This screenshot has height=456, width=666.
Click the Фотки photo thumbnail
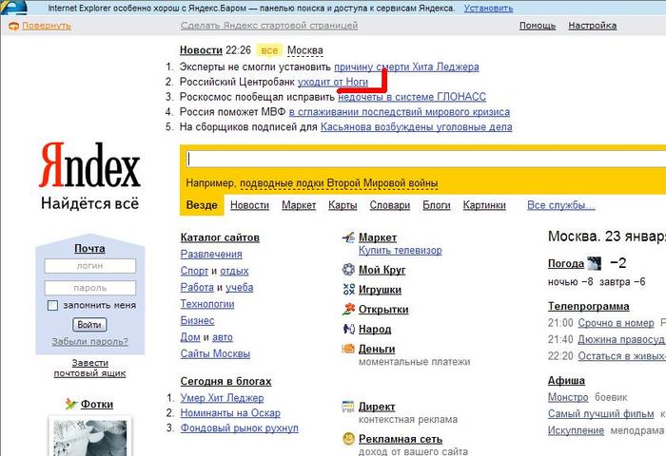pos(89,437)
